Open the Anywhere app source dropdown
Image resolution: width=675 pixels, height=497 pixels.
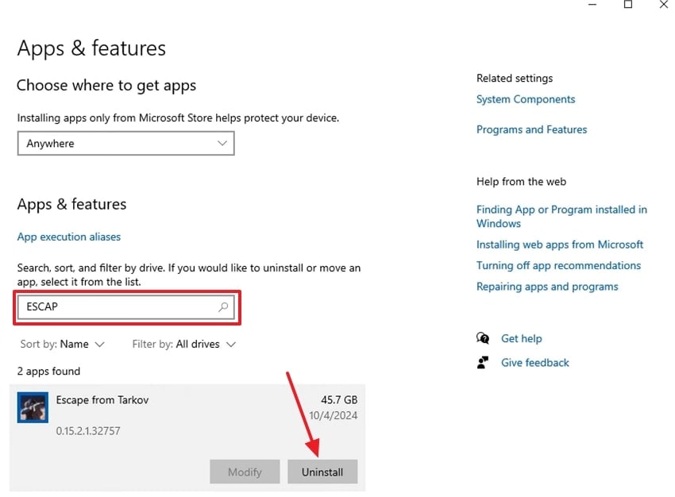tap(125, 144)
